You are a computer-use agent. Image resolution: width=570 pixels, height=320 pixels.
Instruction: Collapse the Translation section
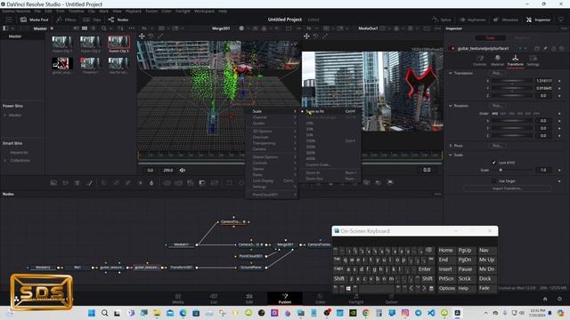tap(451, 73)
